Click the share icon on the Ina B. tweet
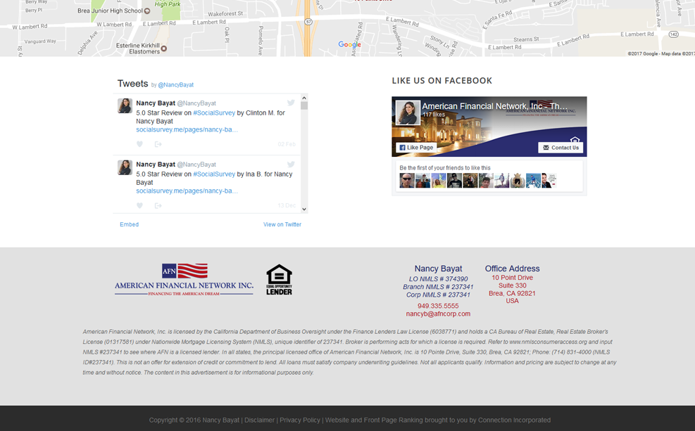 pos(158,205)
